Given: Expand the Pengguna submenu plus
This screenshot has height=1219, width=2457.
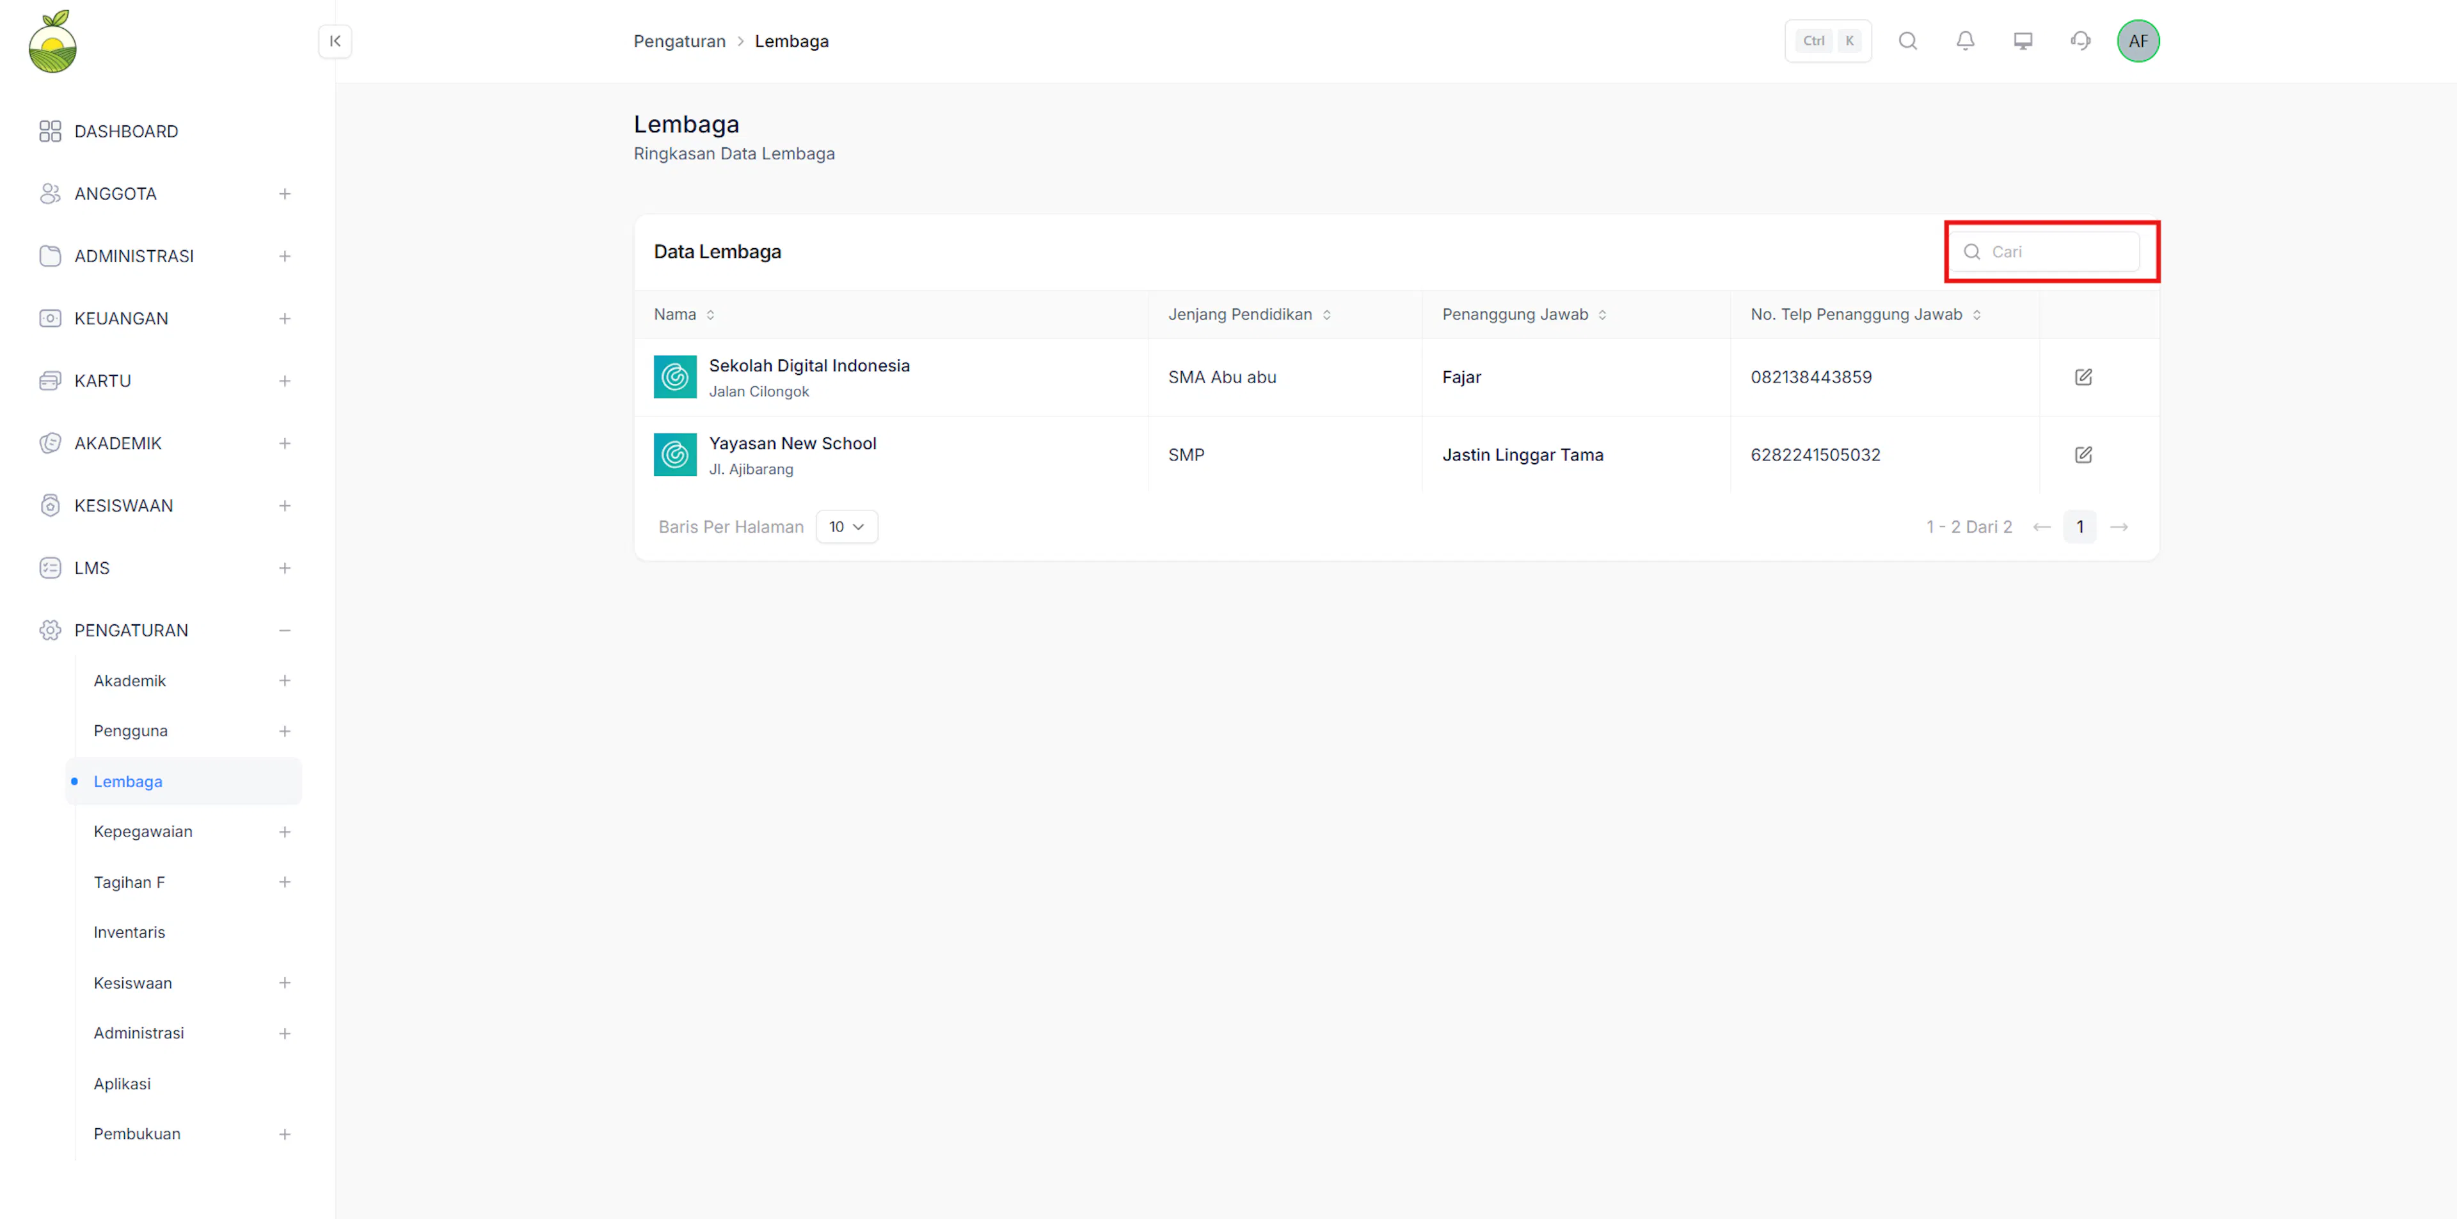Looking at the screenshot, I should (284, 731).
